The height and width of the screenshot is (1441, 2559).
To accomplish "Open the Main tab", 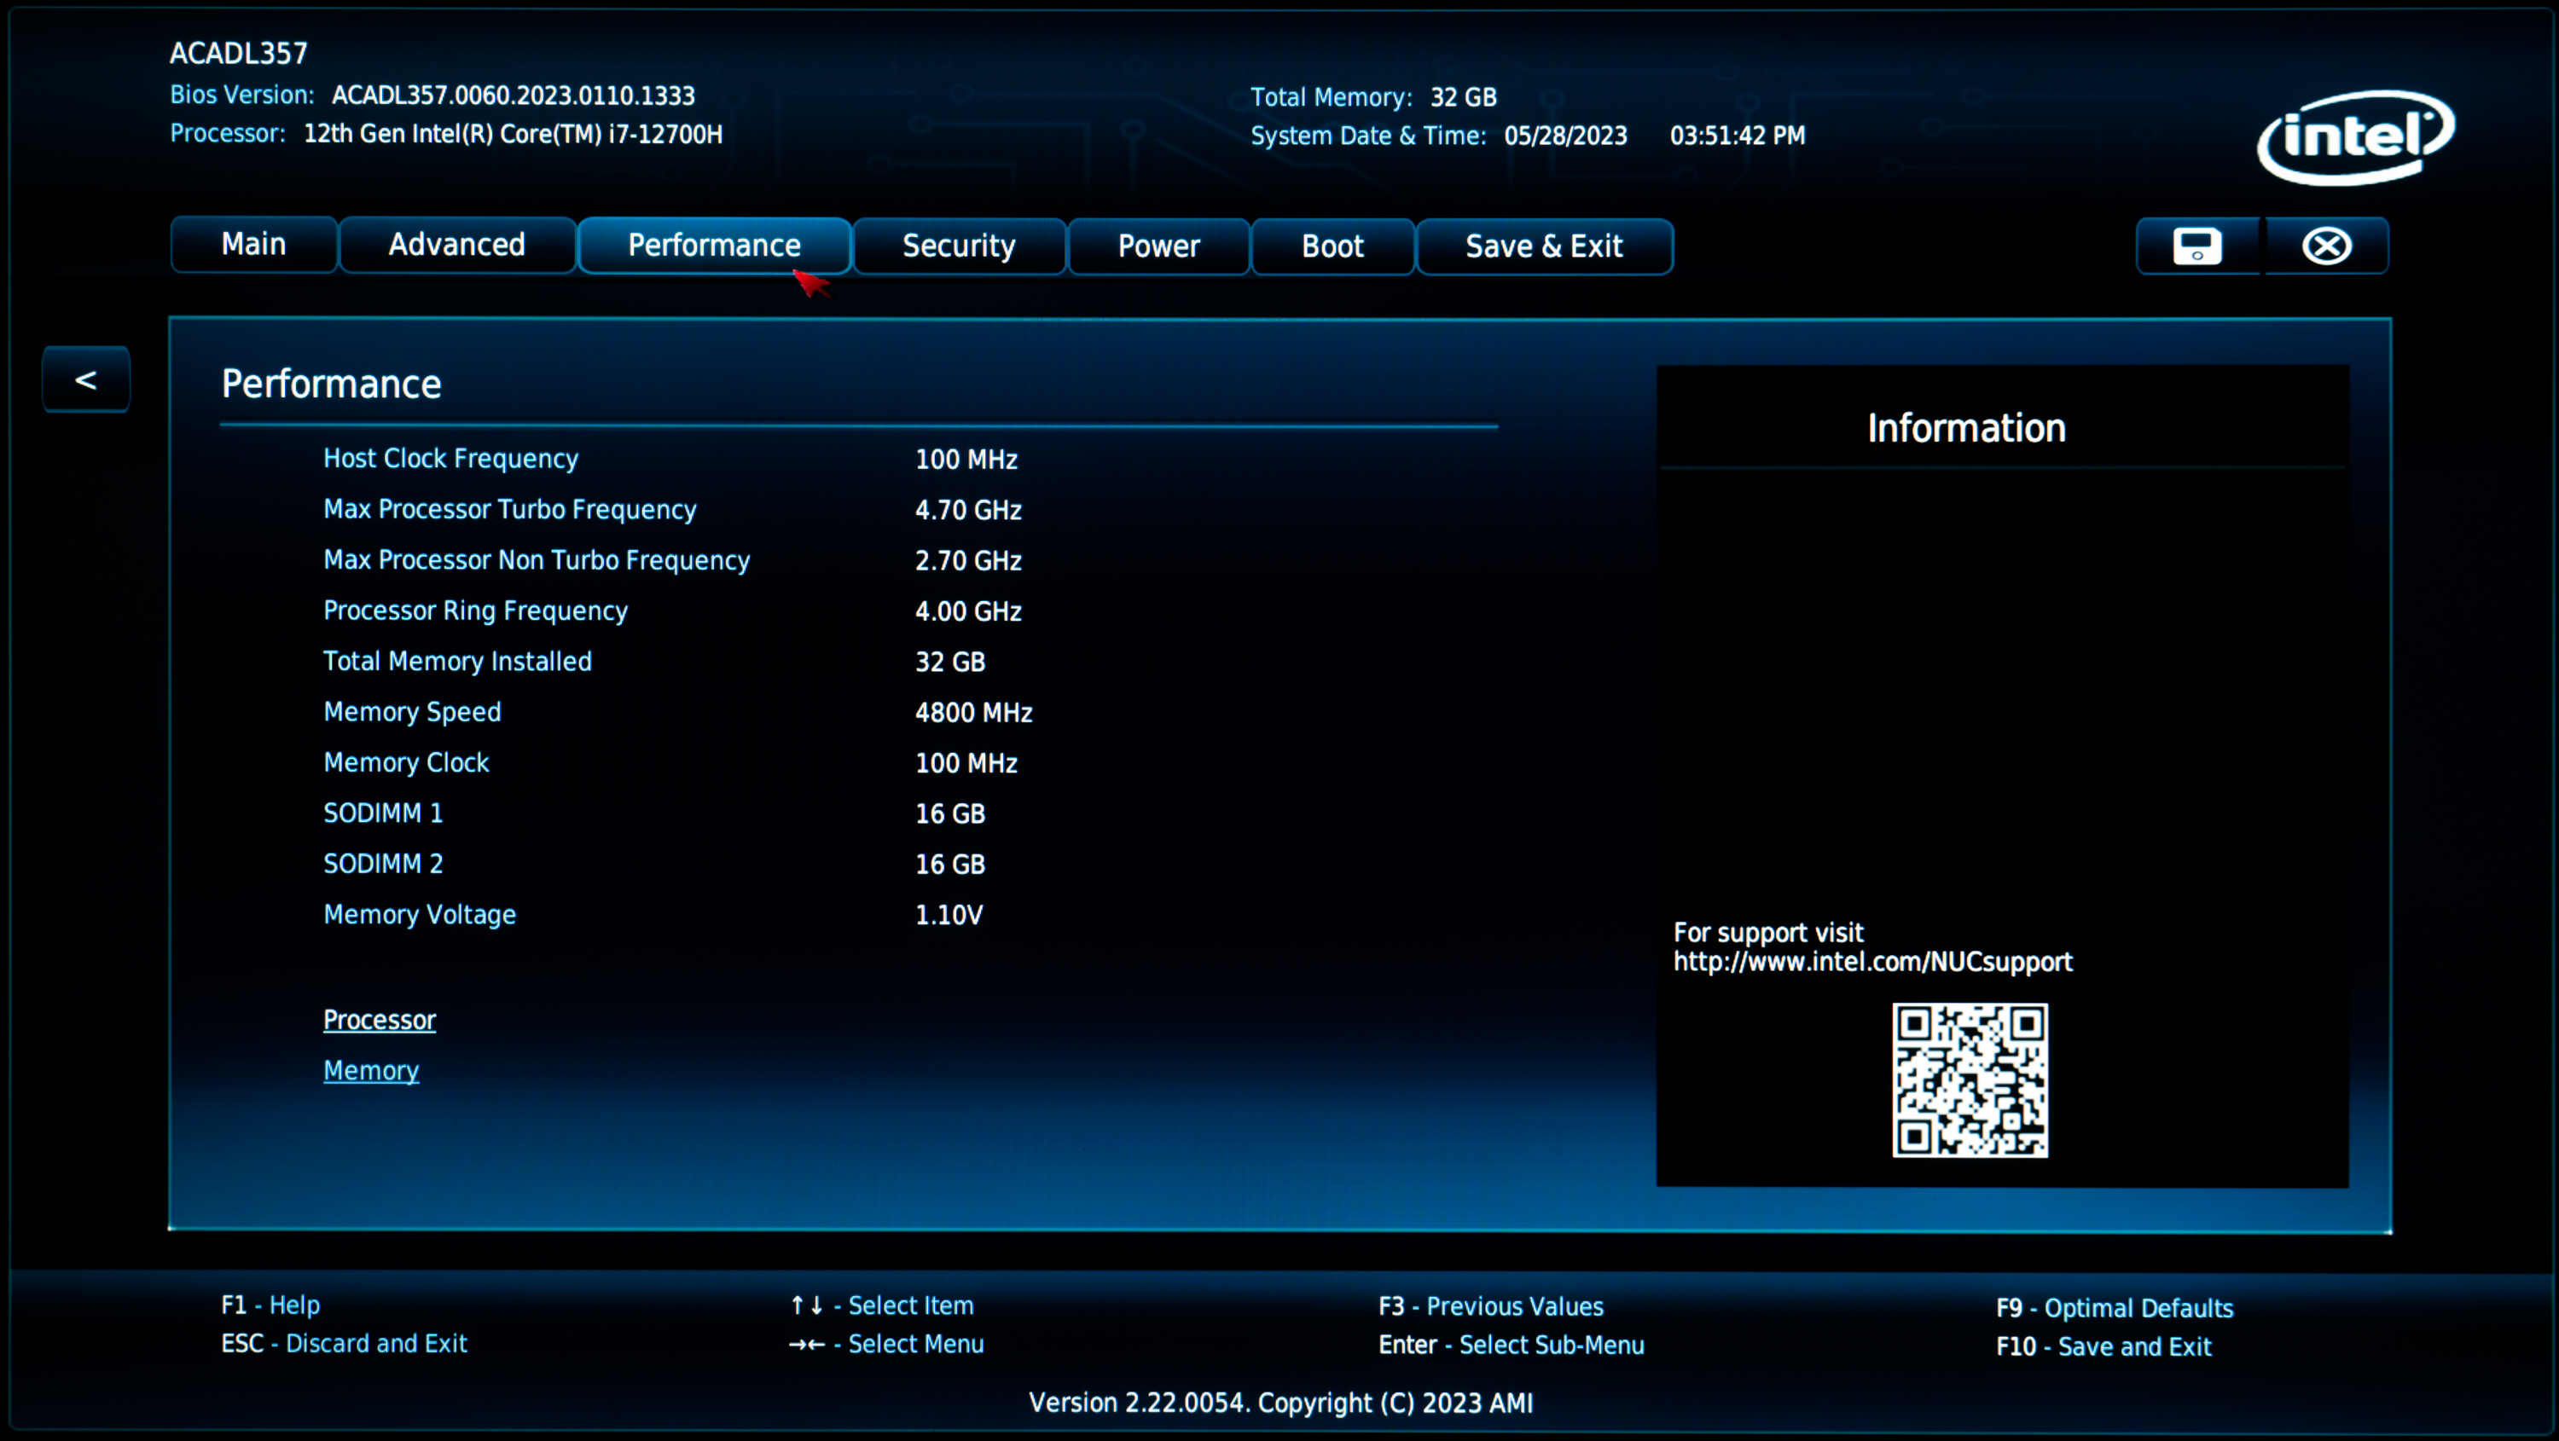I will [x=253, y=245].
